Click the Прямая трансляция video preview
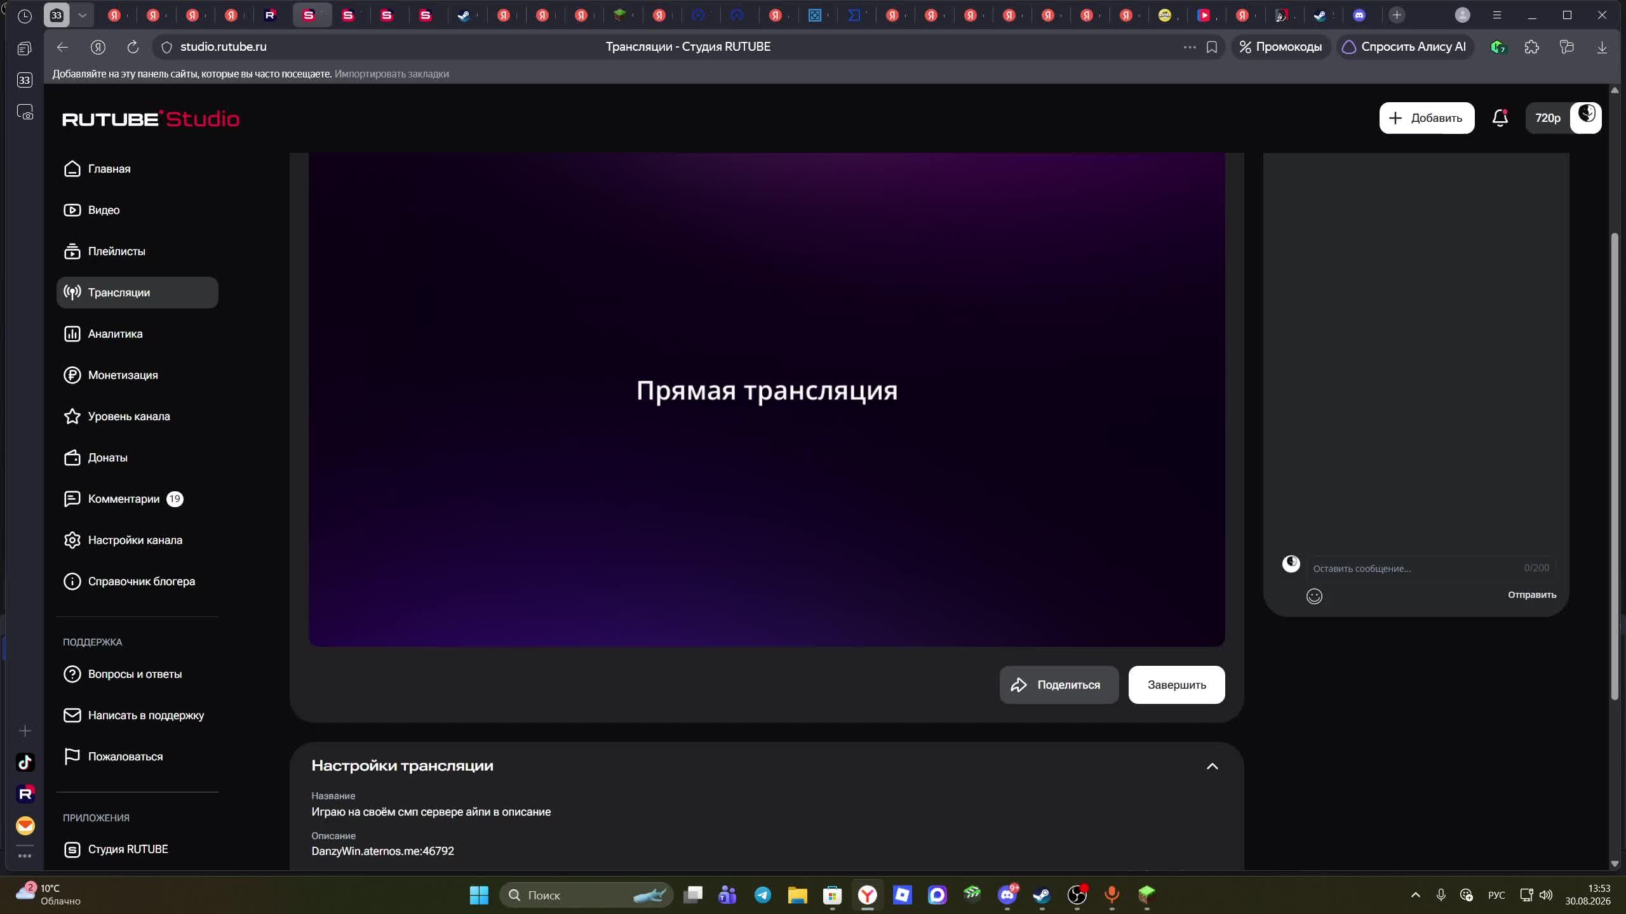The width and height of the screenshot is (1626, 914). pyautogui.click(x=767, y=399)
